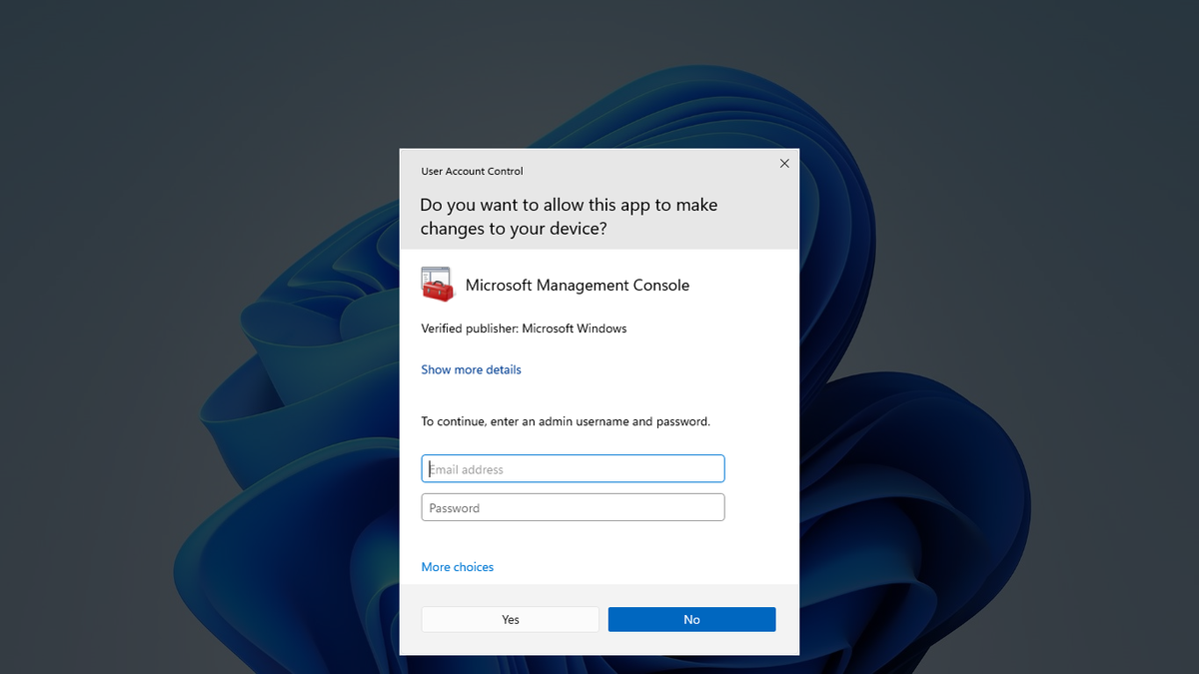Click the User Account Control title text
The width and height of the screenshot is (1199, 674).
[x=472, y=172]
